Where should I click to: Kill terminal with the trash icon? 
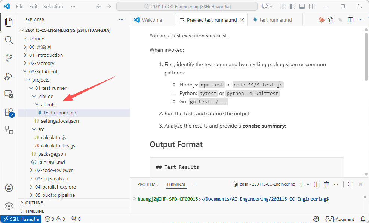pyautogui.click(x=326, y=184)
